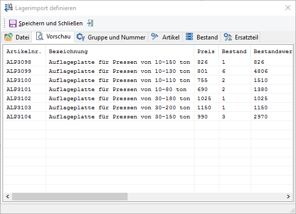Image resolution: width=296 pixels, height=214 pixels.
Task: Click the horizontal scrollbar thumb
Action: pyautogui.click(x=70, y=196)
